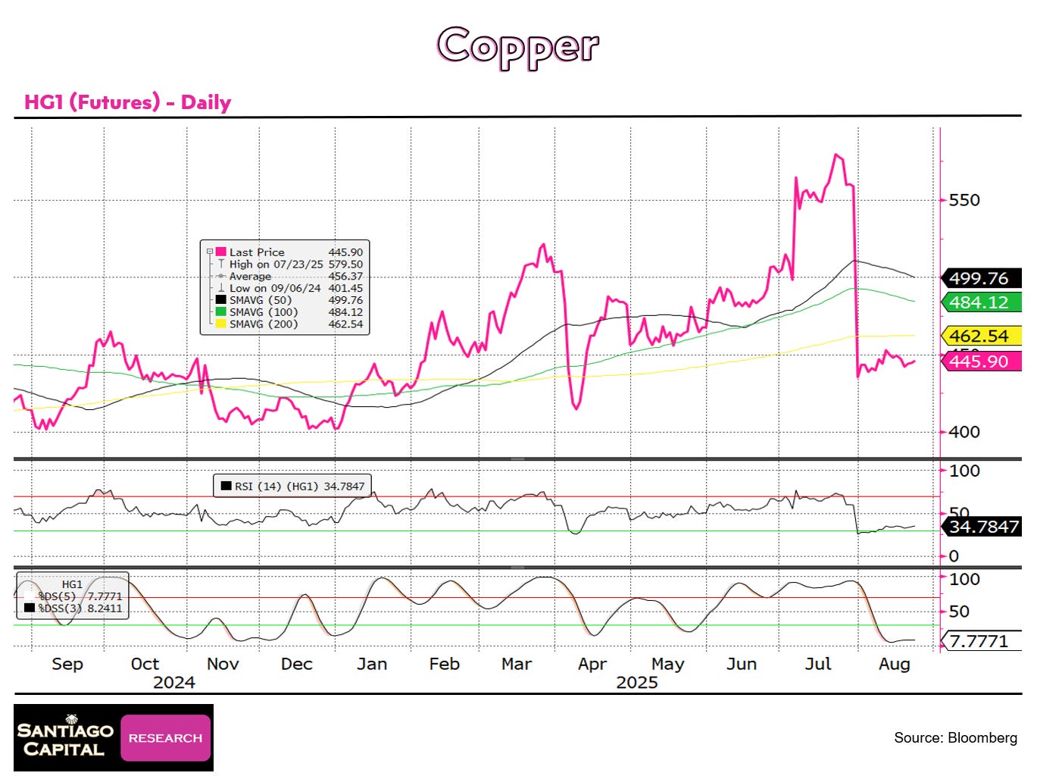
Task: Select the High on 07/23/25 legend row
Action: [x=289, y=264]
